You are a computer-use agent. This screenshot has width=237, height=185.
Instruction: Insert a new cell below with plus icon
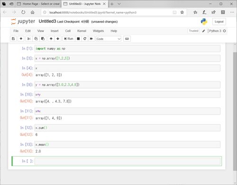[21, 39]
